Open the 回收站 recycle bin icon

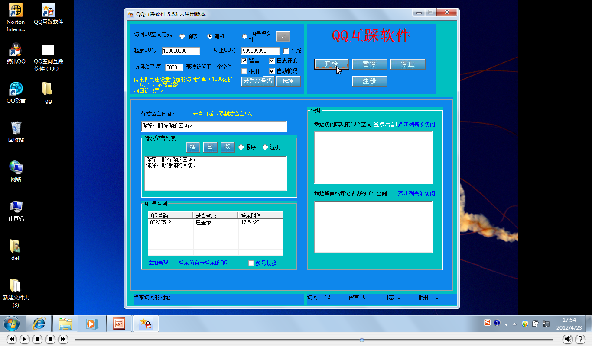(x=16, y=132)
